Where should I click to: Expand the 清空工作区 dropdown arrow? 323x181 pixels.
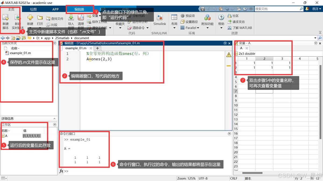pos(110,28)
